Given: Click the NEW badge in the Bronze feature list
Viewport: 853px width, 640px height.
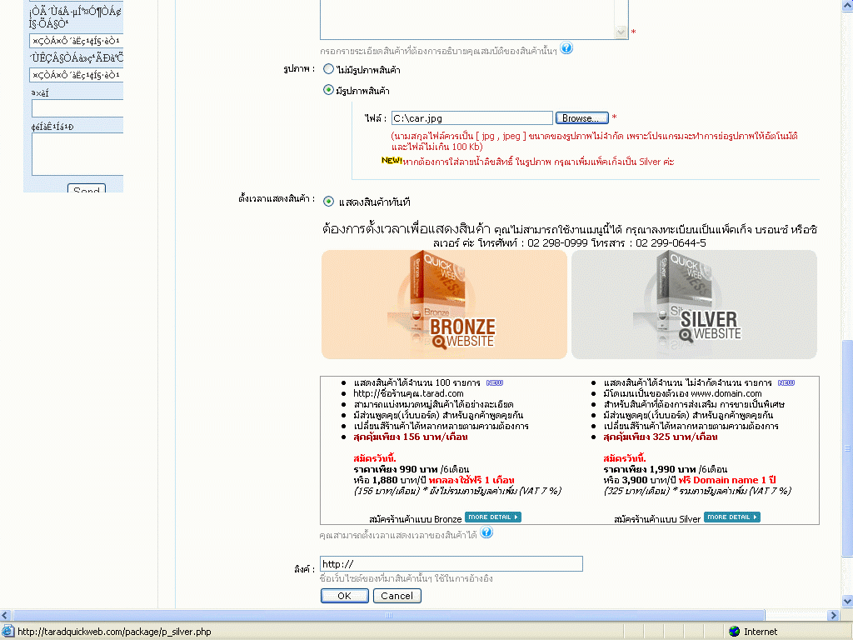Looking at the screenshot, I should tap(494, 383).
